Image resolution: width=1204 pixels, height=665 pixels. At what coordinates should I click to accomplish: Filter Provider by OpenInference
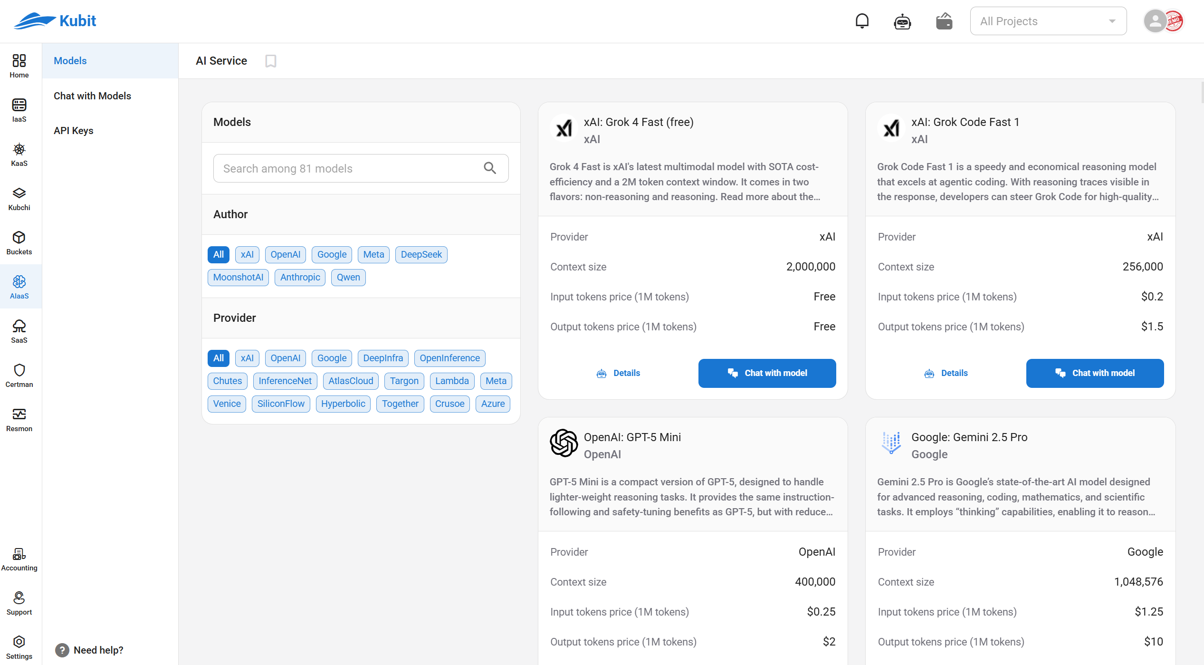point(449,358)
